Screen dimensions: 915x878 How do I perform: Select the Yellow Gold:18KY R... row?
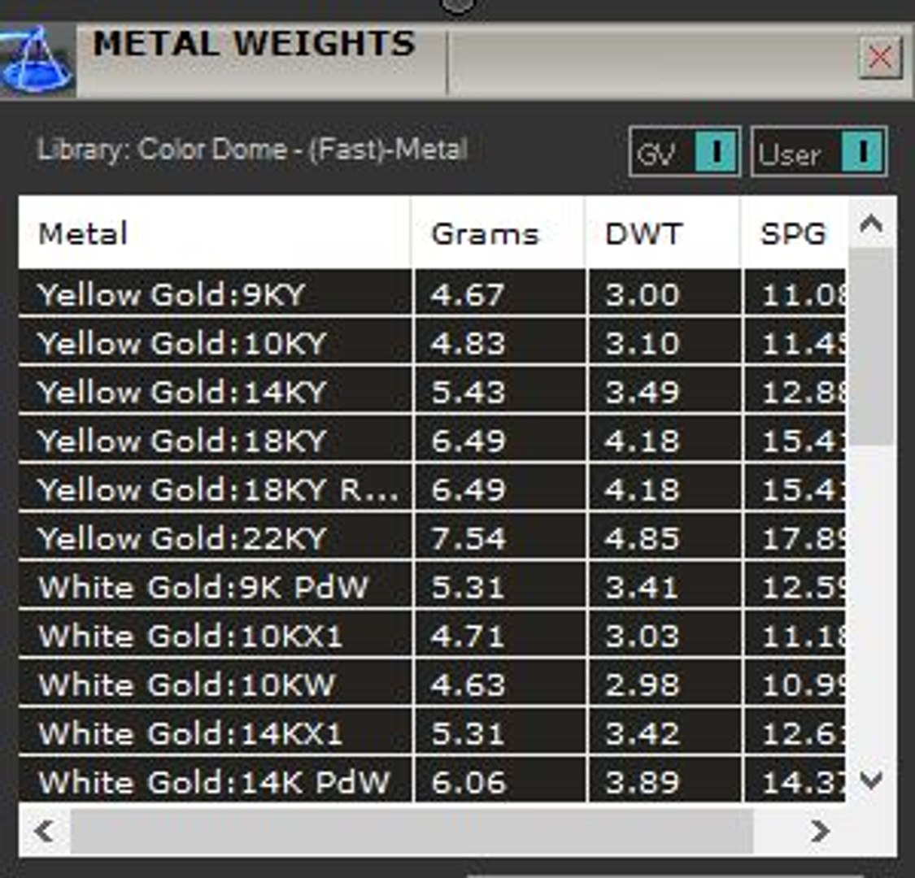point(432,489)
